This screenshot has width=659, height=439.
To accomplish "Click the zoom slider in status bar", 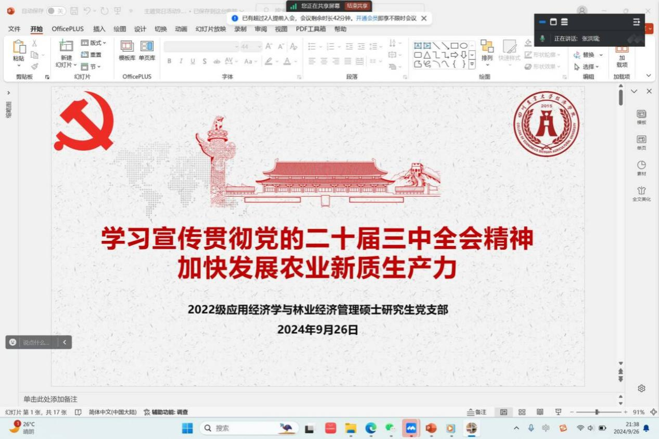I will [597, 412].
